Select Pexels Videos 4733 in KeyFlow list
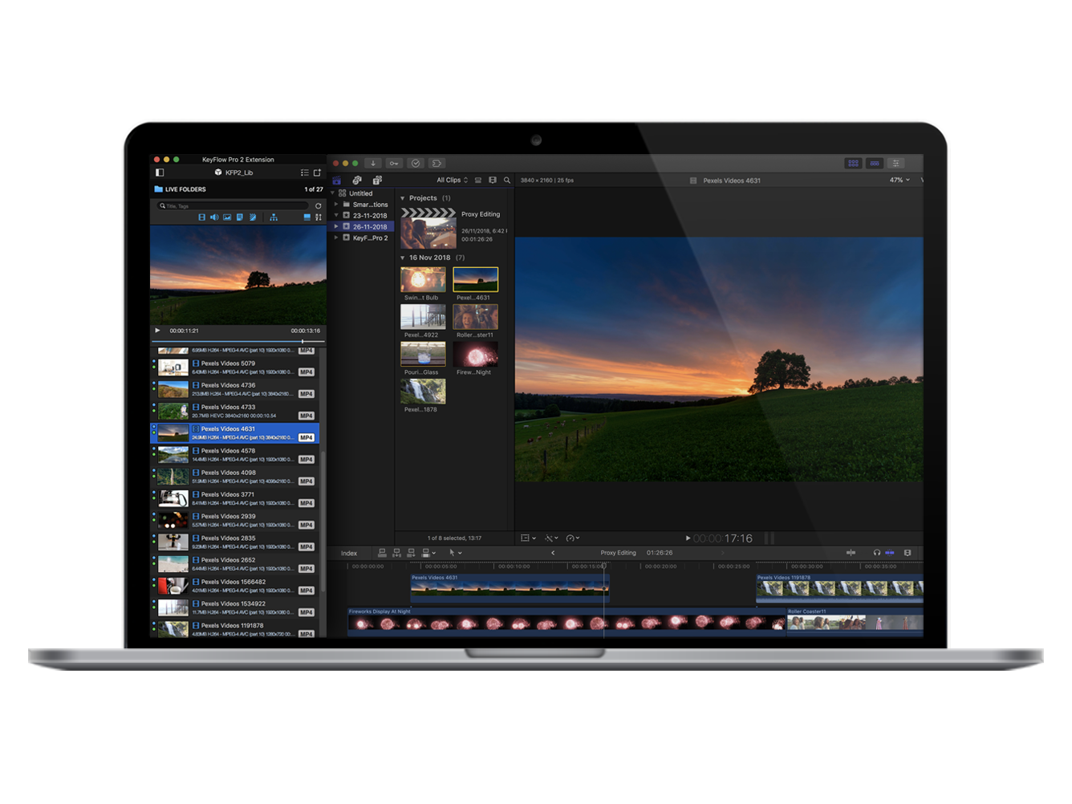This screenshot has width=1072, height=804. click(x=235, y=411)
